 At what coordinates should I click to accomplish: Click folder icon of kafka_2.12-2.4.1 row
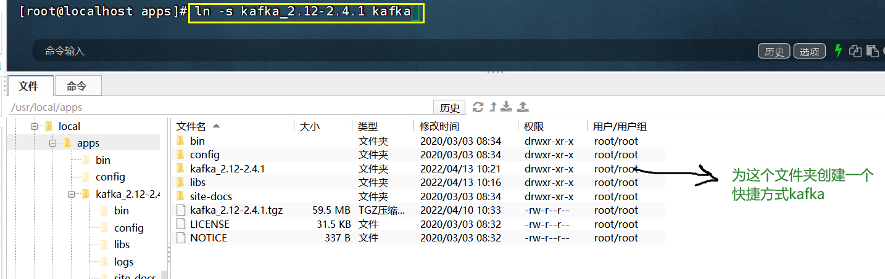tap(181, 169)
